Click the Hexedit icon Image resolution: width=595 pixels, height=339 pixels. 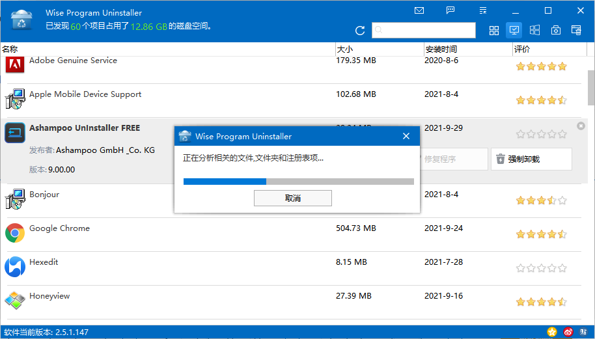[x=15, y=267]
